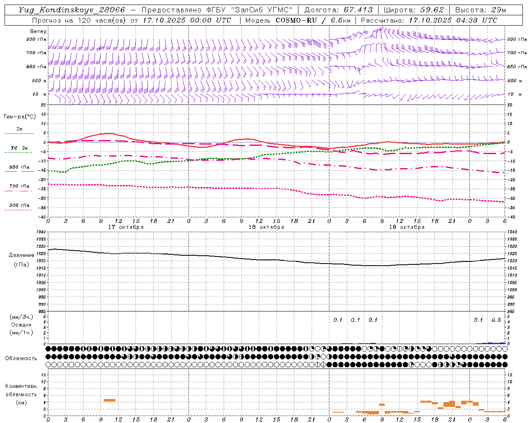Select the provider text ФГБУ "ЗапСиб УГМС"
Screen dimensions: 529x423
(249, 10)
